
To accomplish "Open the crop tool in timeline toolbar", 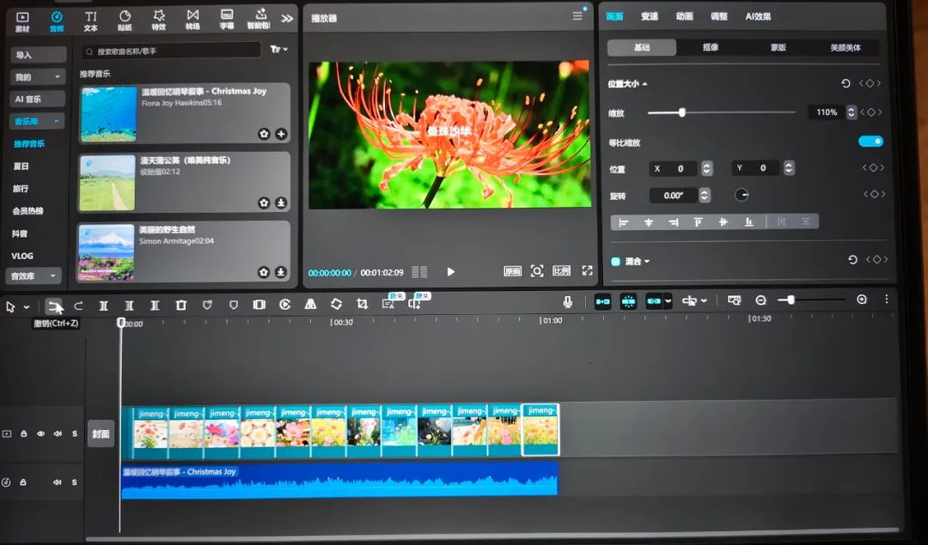I will tap(363, 304).
